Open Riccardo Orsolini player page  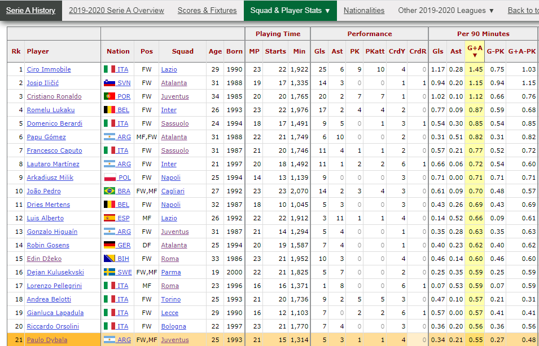53,326
